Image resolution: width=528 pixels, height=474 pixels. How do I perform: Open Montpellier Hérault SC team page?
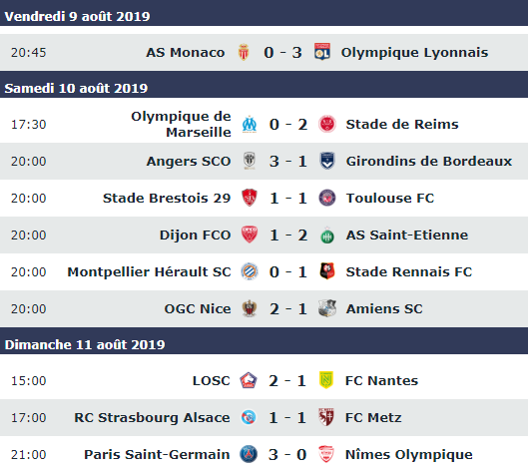tap(149, 271)
